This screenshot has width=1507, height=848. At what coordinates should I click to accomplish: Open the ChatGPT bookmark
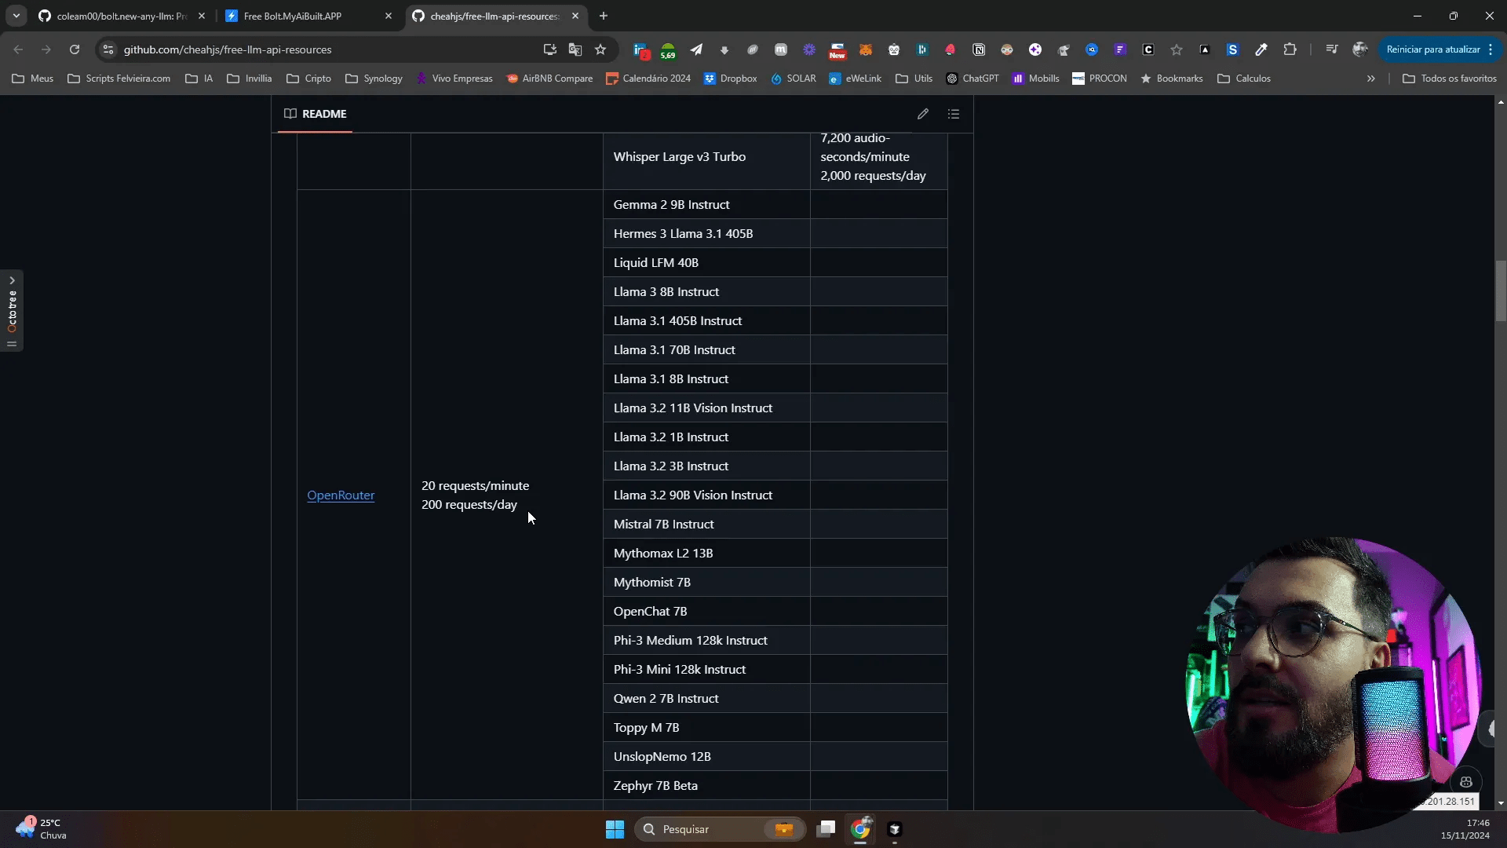[x=972, y=79]
